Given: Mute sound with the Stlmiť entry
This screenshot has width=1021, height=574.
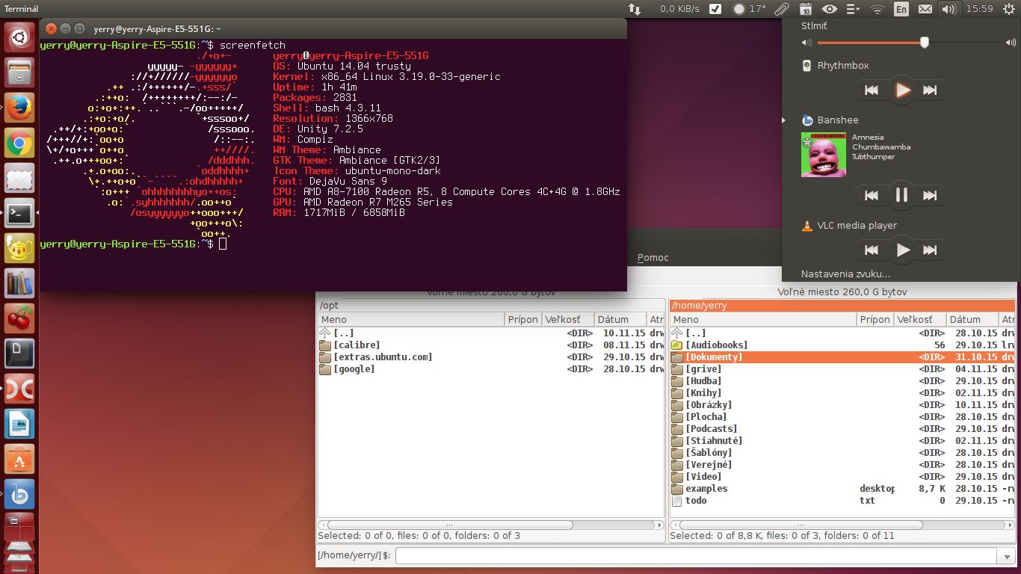Looking at the screenshot, I should point(900,25).
